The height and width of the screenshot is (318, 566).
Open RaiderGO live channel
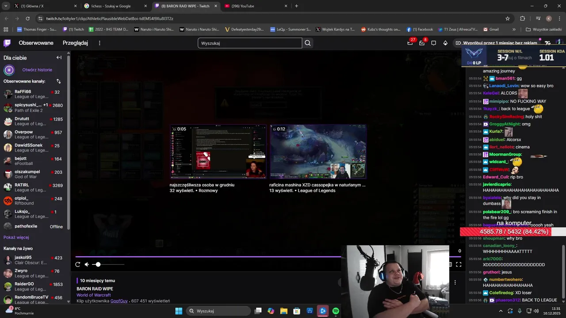point(33,286)
